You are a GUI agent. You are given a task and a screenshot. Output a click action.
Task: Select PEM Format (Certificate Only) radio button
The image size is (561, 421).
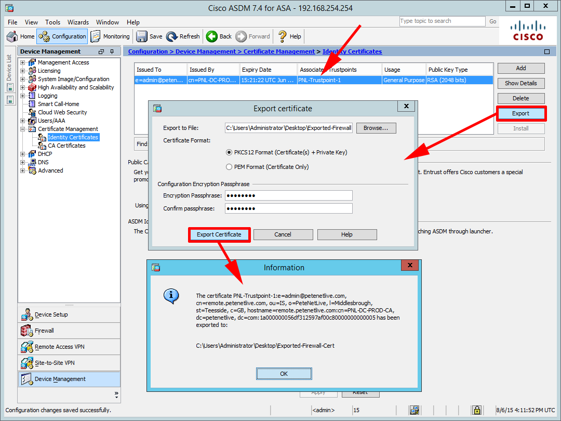pyautogui.click(x=229, y=167)
